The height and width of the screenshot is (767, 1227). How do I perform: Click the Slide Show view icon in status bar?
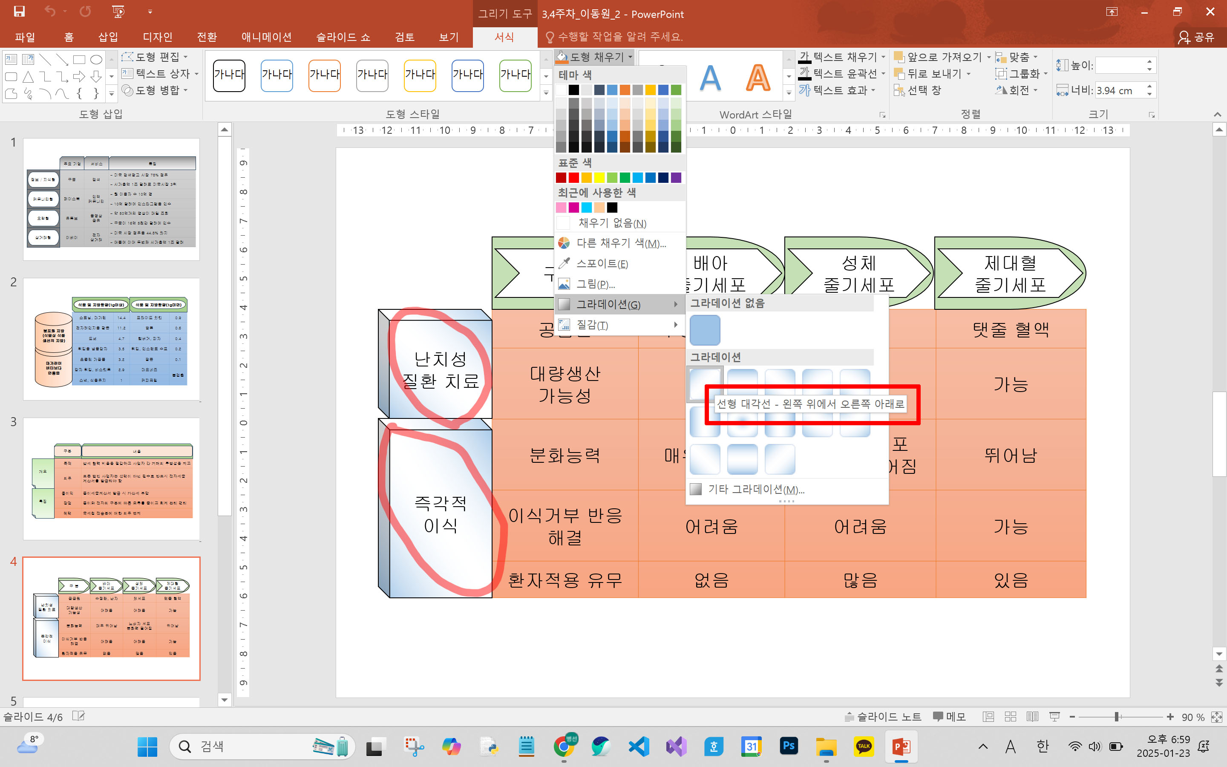coord(1054,717)
